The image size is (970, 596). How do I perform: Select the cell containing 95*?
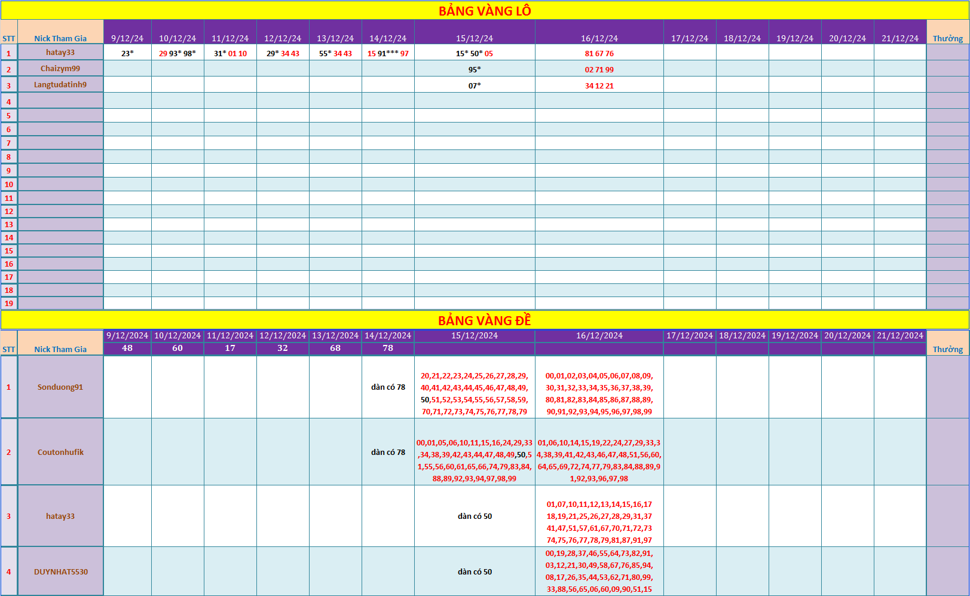[475, 69]
